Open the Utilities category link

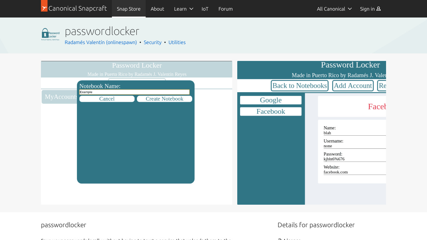pos(177,42)
